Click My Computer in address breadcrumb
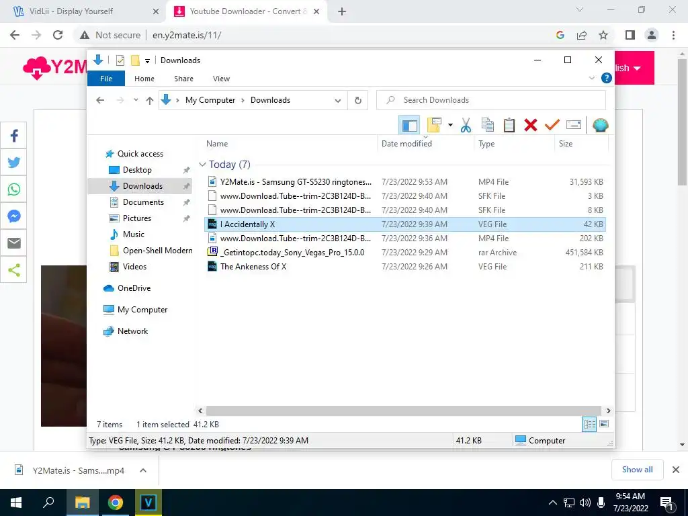 [210, 100]
